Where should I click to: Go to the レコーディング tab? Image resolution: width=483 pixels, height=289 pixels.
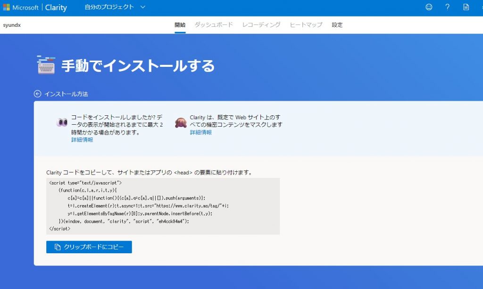[x=261, y=25]
